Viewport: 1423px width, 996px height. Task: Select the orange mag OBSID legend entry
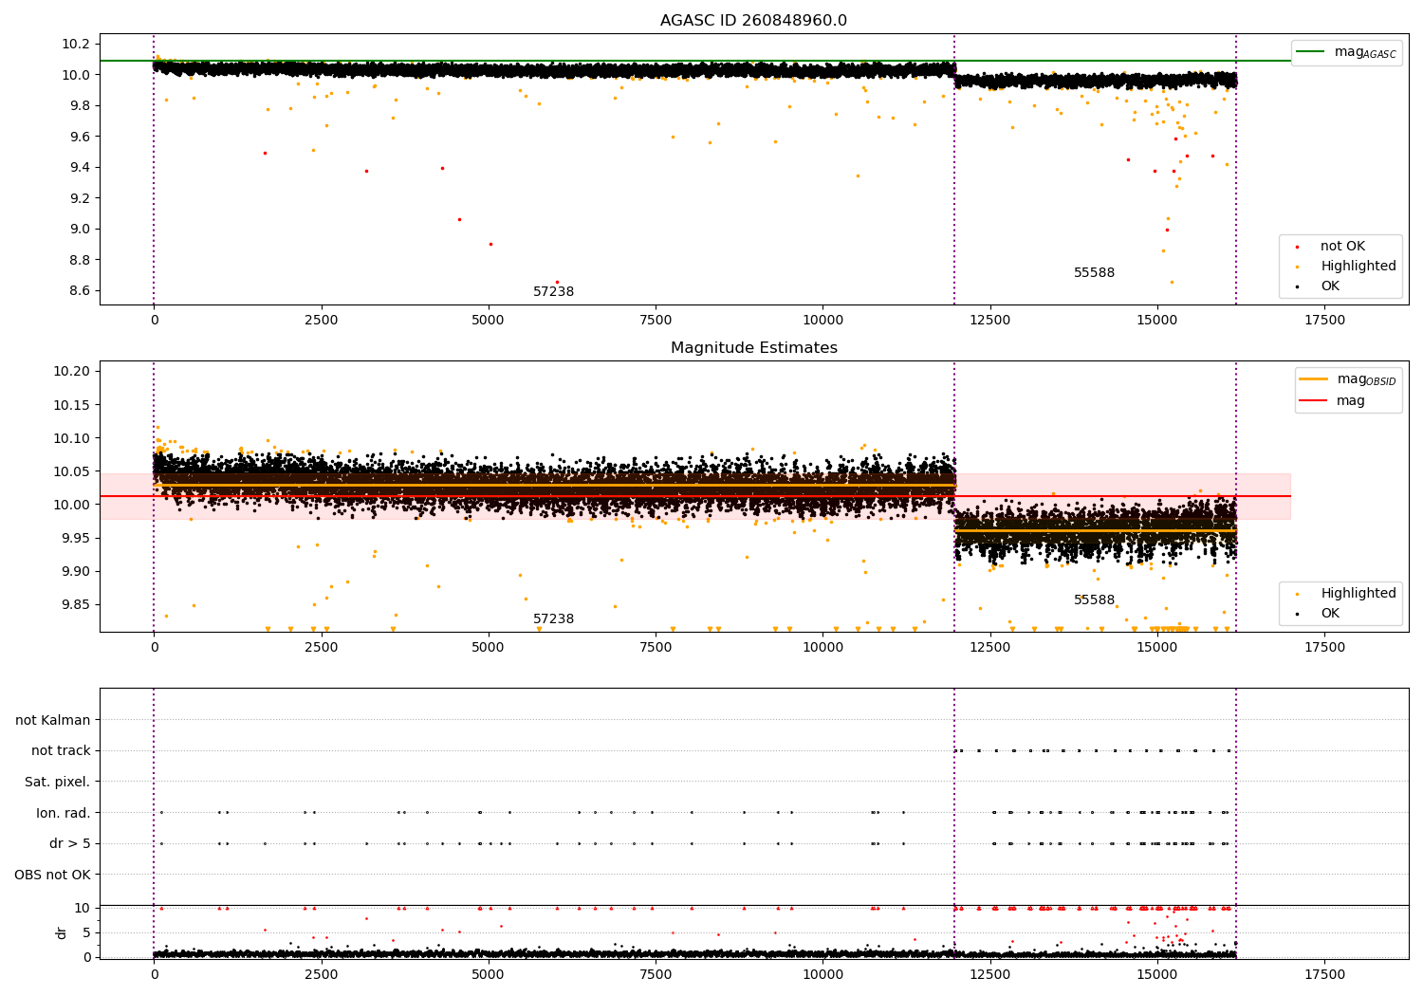(x=1348, y=379)
